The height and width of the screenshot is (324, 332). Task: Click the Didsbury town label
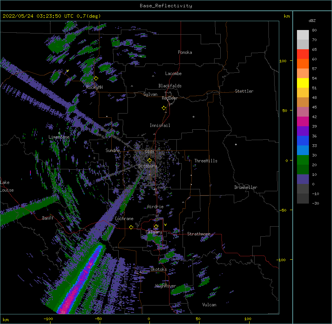pyautogui.click(x=148, y=166)
